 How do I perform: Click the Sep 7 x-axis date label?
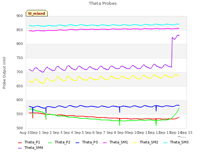(x=100, y=133)
